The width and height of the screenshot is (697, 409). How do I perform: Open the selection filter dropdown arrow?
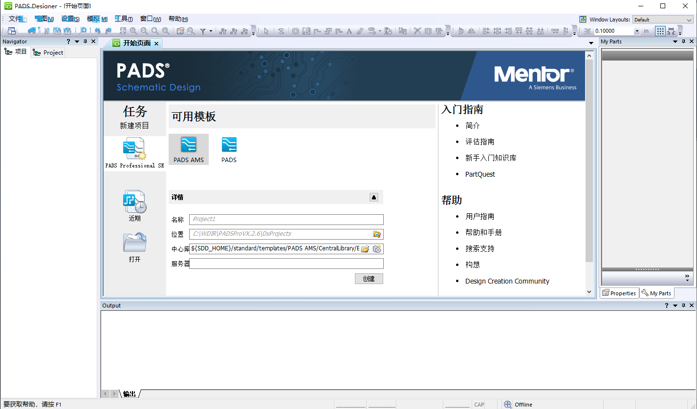click(211, 31)
